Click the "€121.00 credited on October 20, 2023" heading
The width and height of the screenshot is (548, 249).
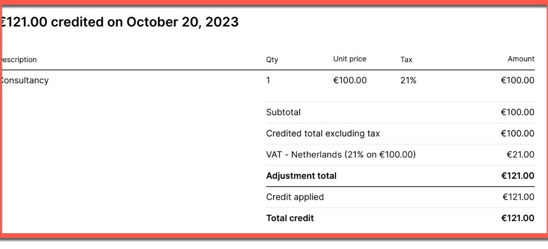[x=120, y=22]
